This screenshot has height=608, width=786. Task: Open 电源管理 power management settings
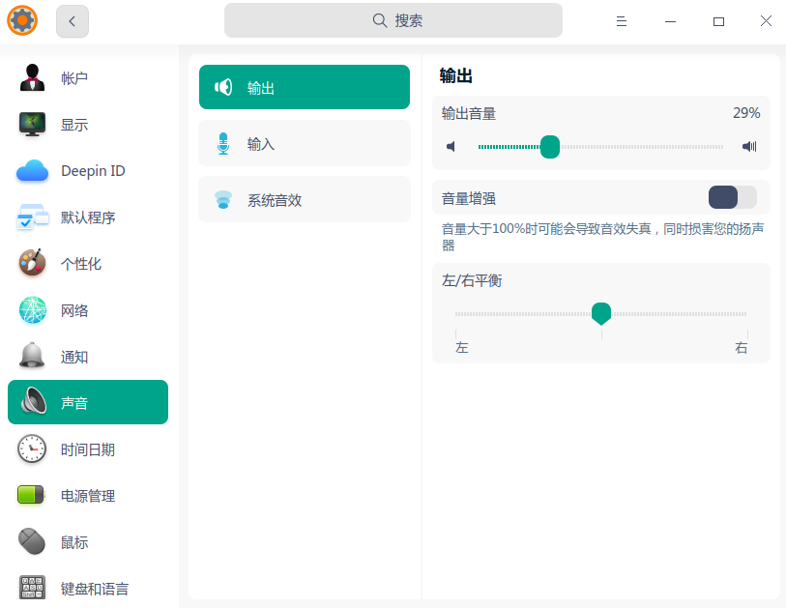click(x=88, y=496)
